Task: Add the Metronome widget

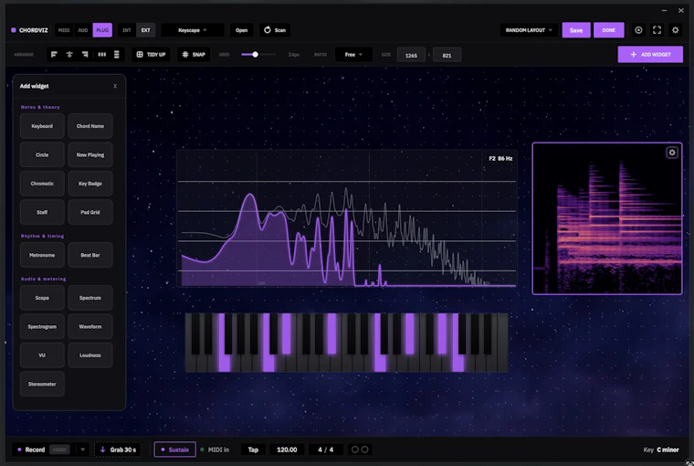Action: tap(42, 255)
